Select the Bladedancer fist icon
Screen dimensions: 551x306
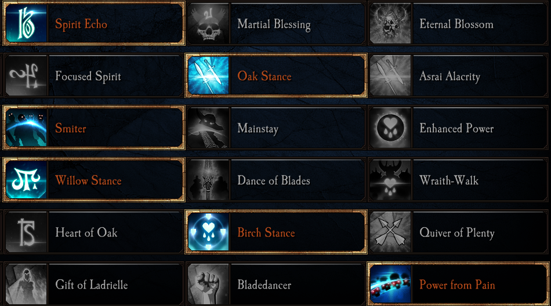(208, 285)
